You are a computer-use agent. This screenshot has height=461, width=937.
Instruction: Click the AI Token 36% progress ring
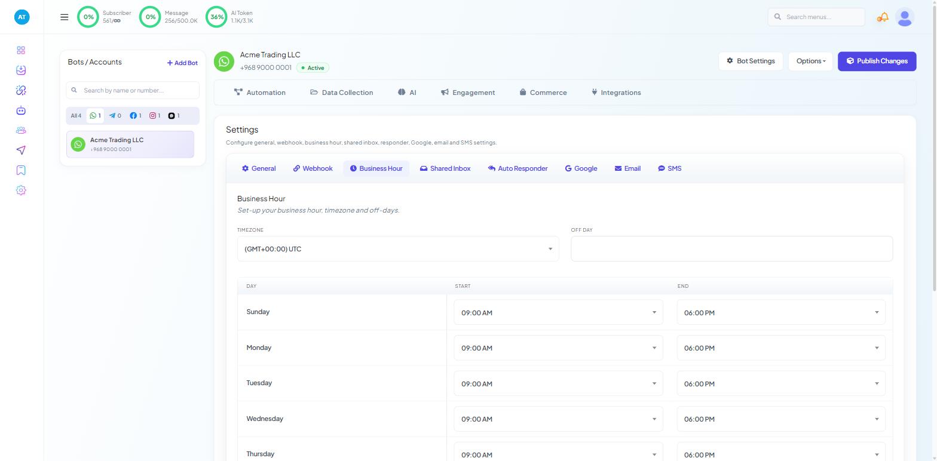tap(217, 17)
